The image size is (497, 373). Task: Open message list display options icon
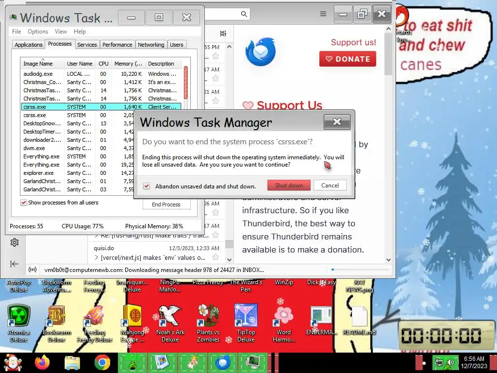(223, 34)
